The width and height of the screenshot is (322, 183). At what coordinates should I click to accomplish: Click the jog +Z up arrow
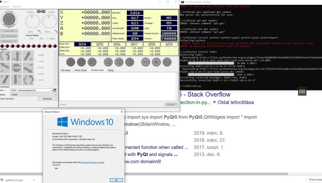coord(16,56)
